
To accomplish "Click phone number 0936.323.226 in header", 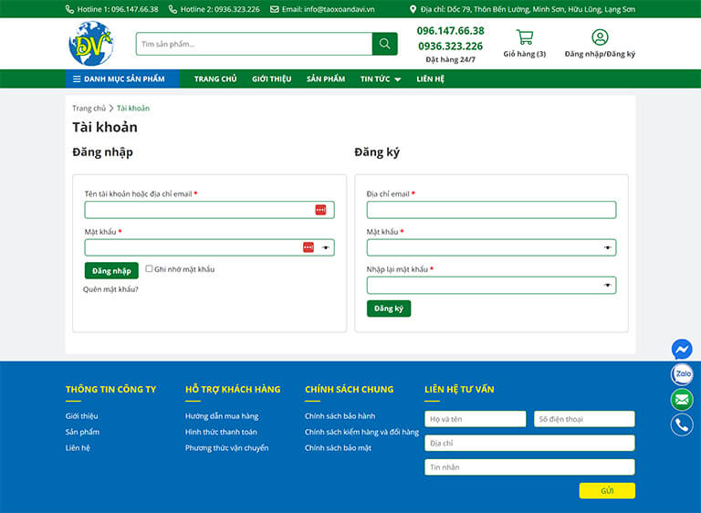I will (x=450, y=46).
